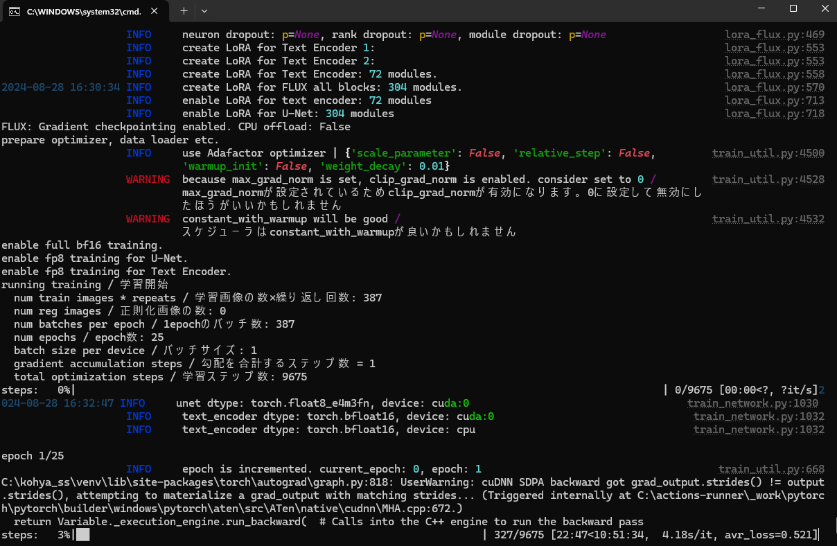Click the train_network.py:1030 source reference

tap(752, 403)
